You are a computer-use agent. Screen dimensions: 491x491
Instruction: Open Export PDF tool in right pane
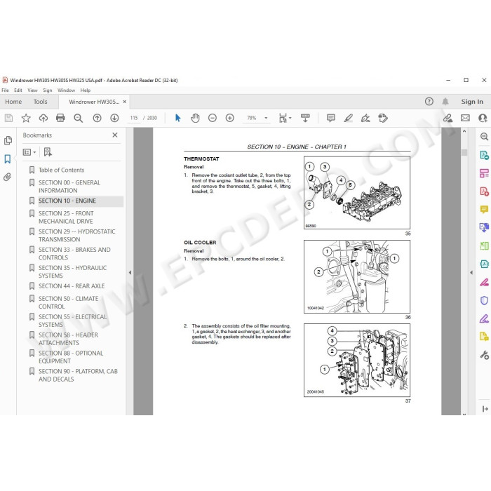484,155
